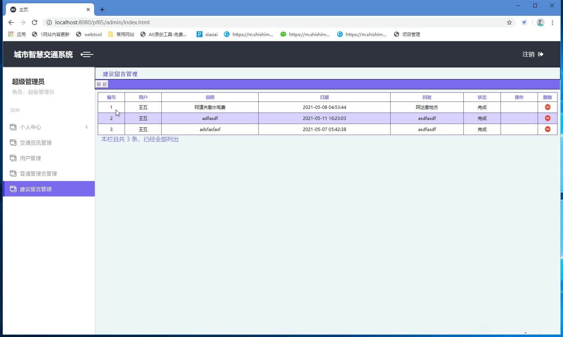Screen dimensions: 563x337
Task: Click the adsfasfasf description cell
Action: [210, 130]
